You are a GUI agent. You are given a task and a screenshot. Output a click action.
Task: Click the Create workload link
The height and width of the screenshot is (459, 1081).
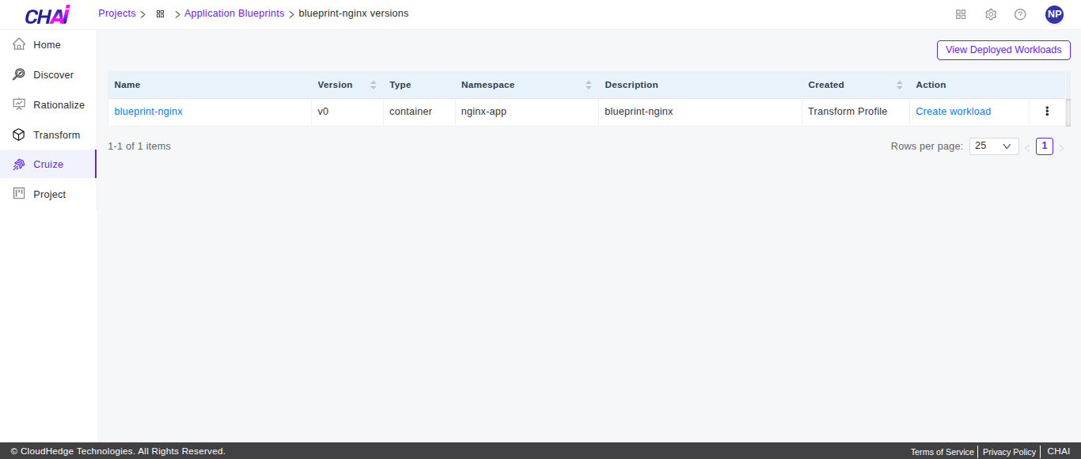click(953, 112)
